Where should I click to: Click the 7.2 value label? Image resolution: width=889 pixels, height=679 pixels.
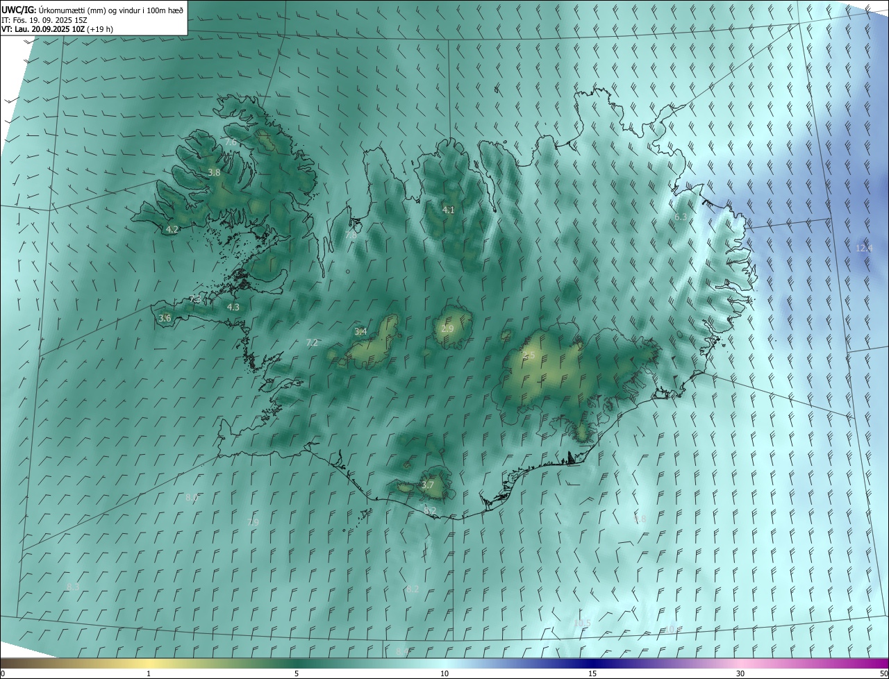point(312,342)
